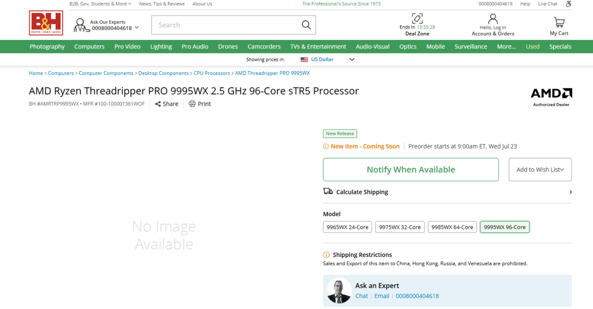Screen dimensions: 593x309
Task: Select the 9985WX 64-Core model
Action: pyautogui.click(x=452, y=227)
